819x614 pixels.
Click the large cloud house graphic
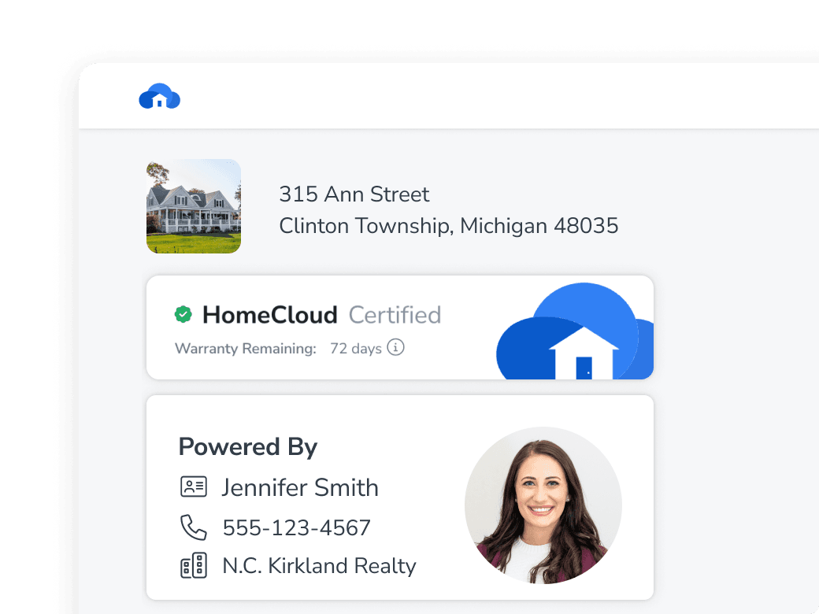pyautogui.click(x=575, y=331)
